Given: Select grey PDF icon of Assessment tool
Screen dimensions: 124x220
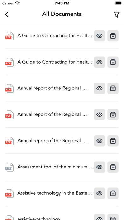Looking at the screenshot, I should coord(9,167).
